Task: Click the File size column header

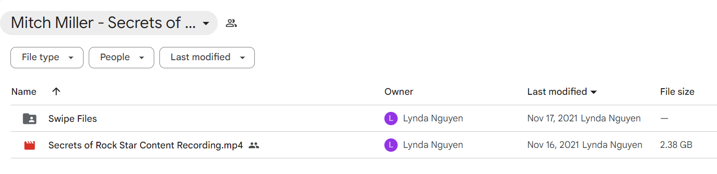Action: [x=677, y=92]
